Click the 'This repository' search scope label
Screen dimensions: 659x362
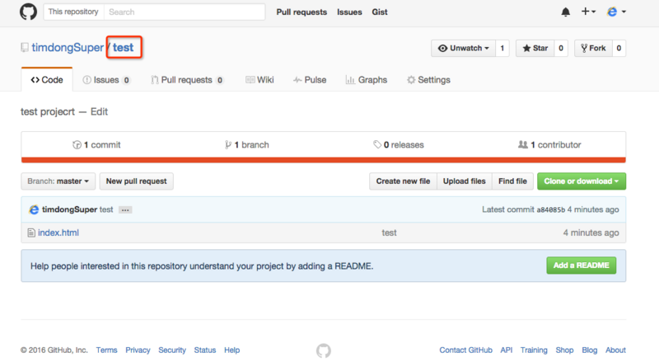point(73,12)
